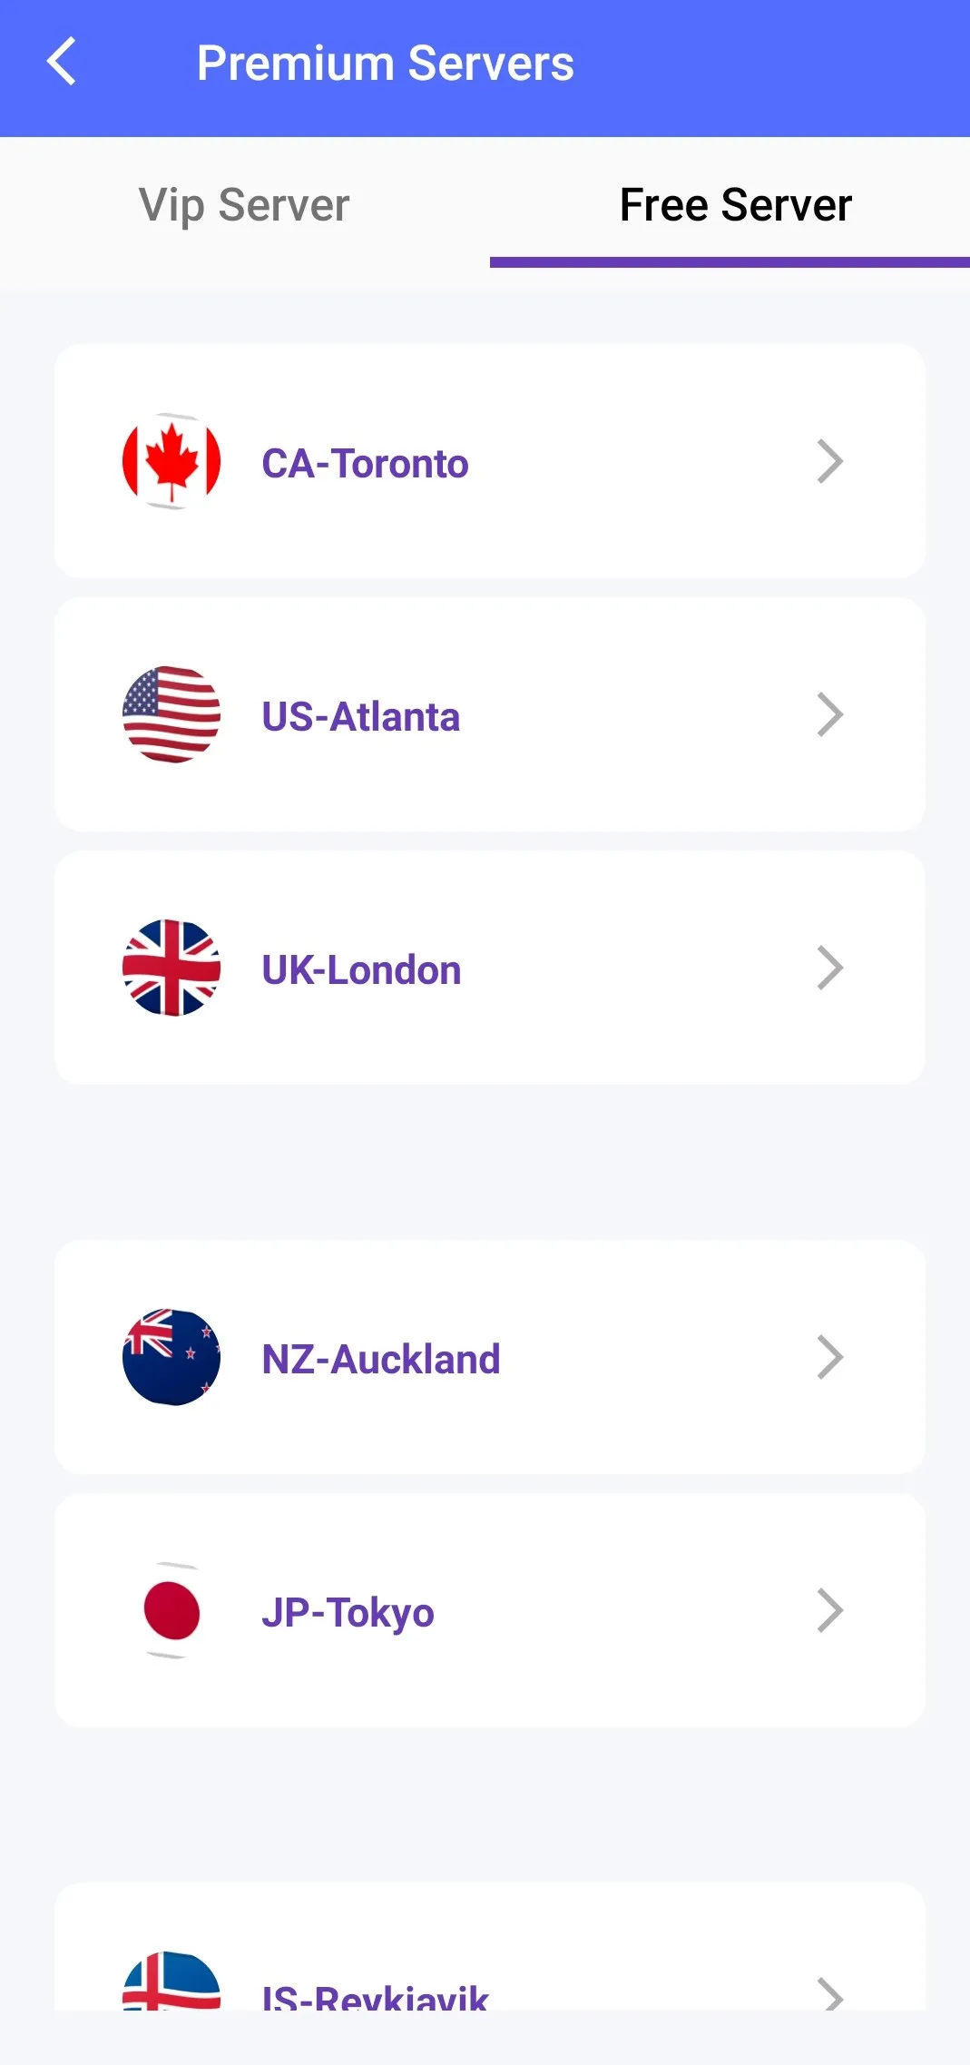This screenshot has width=970, height=2065.
Task: Expand US-Atlanta with its chevron
Action: pyautogui.click(x=830, y=714)
